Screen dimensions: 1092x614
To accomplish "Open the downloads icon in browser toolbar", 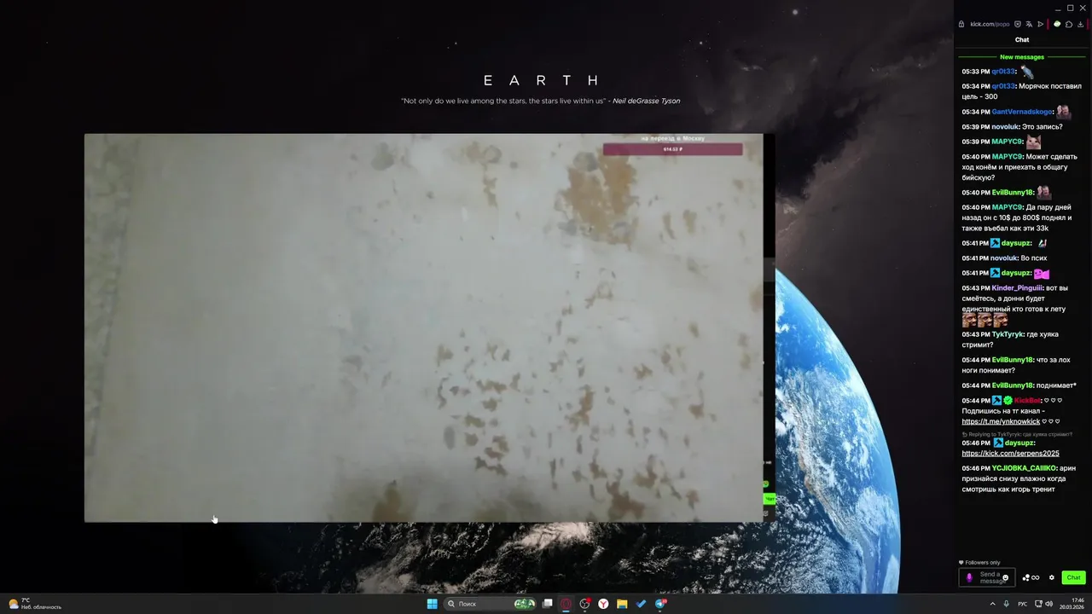I will tap(1080, 24).
